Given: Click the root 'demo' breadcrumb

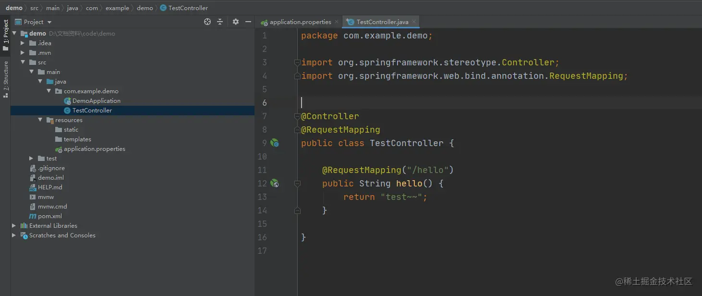Looking at the screenshot, I should tap(14, 8).
